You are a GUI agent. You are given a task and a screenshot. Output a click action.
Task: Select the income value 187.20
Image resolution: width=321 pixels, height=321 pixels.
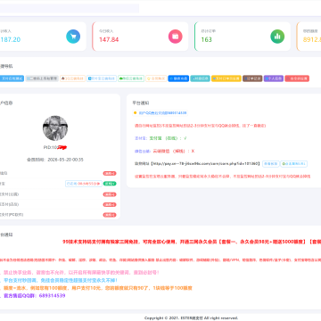click(11, 39)
